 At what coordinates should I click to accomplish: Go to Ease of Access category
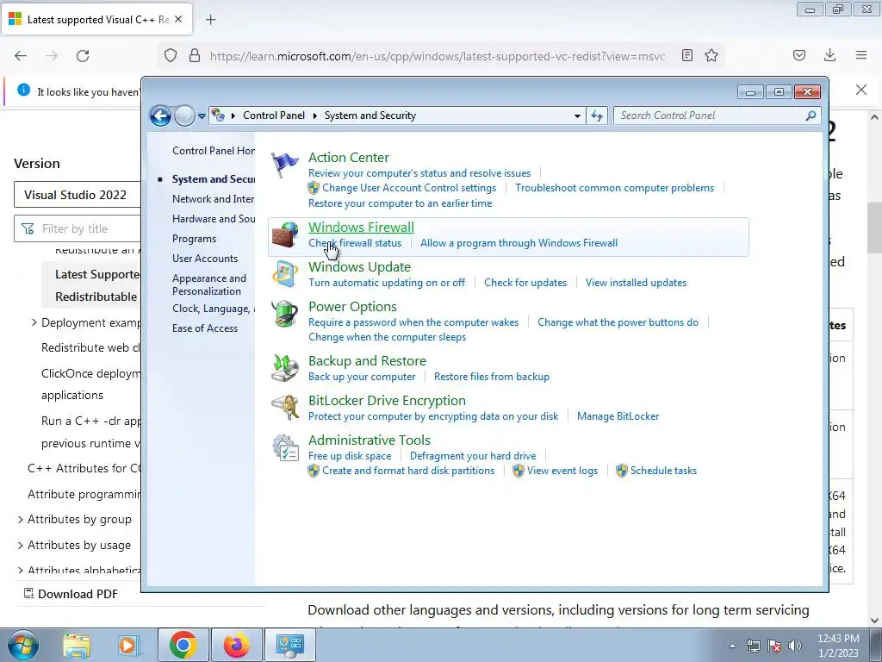(205, 328)
